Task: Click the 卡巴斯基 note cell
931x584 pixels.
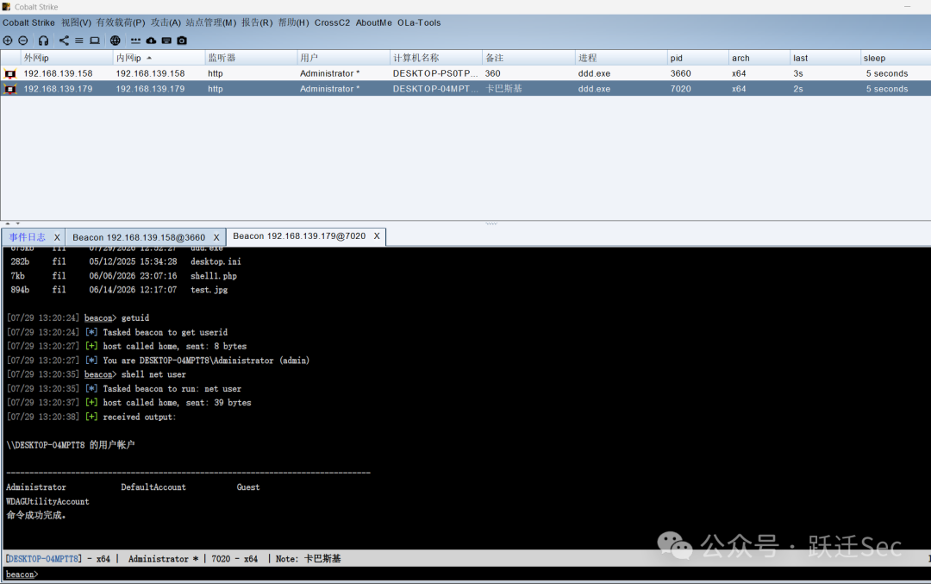Action: pyautogui.click(x=503, y=89)
